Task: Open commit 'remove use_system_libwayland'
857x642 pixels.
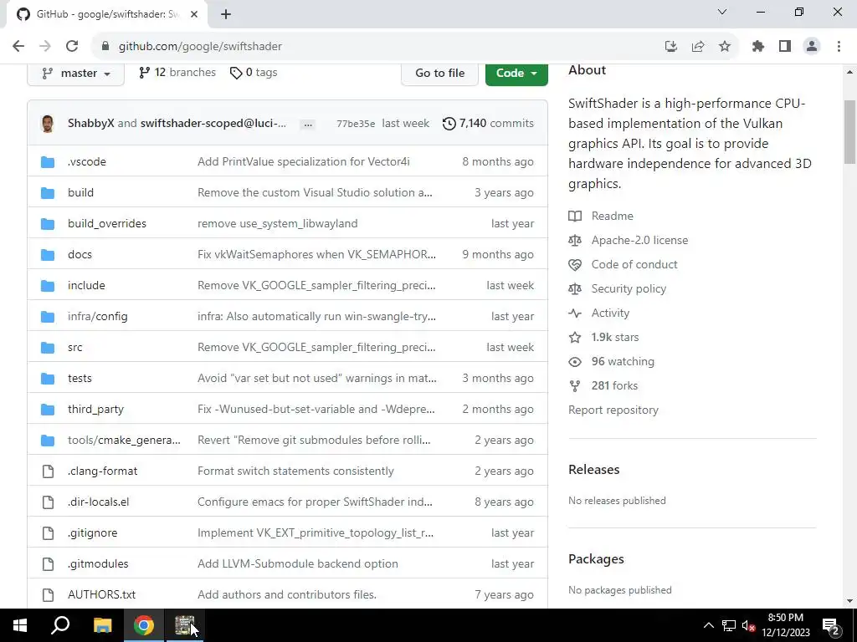Action: pos(278,224)
